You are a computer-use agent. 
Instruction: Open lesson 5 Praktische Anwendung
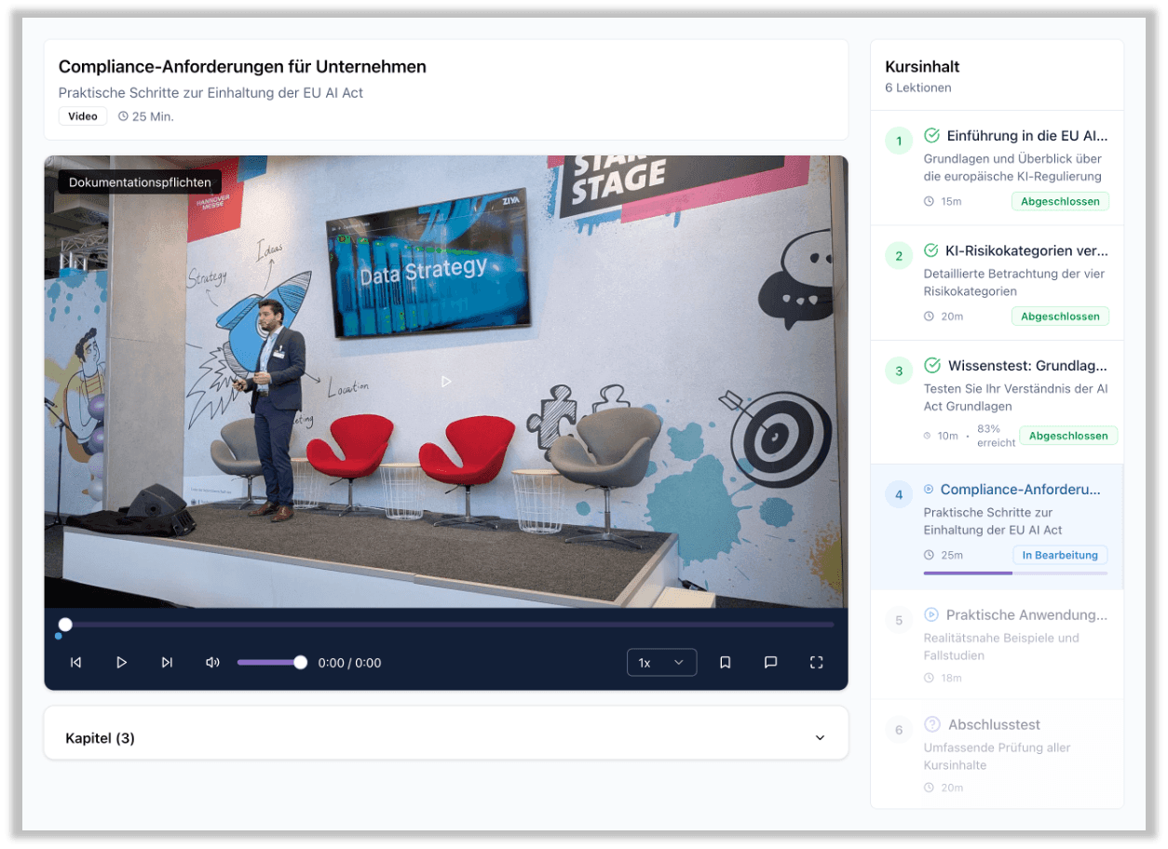pos(1025,615)
